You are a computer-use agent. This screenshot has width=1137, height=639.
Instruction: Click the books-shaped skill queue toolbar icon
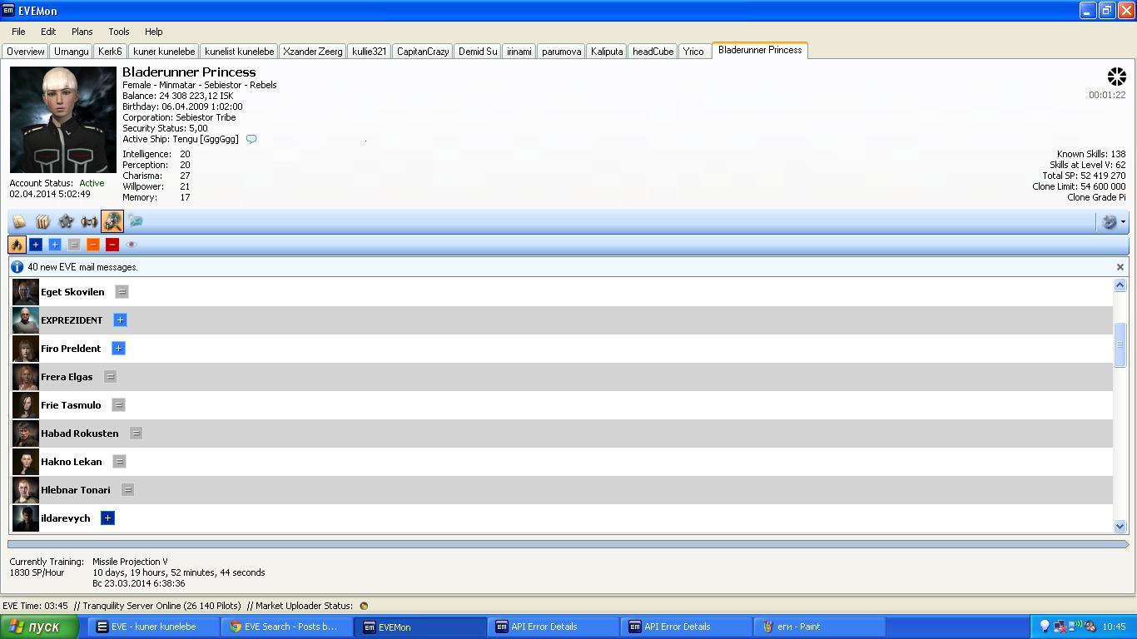click(42, 221)
